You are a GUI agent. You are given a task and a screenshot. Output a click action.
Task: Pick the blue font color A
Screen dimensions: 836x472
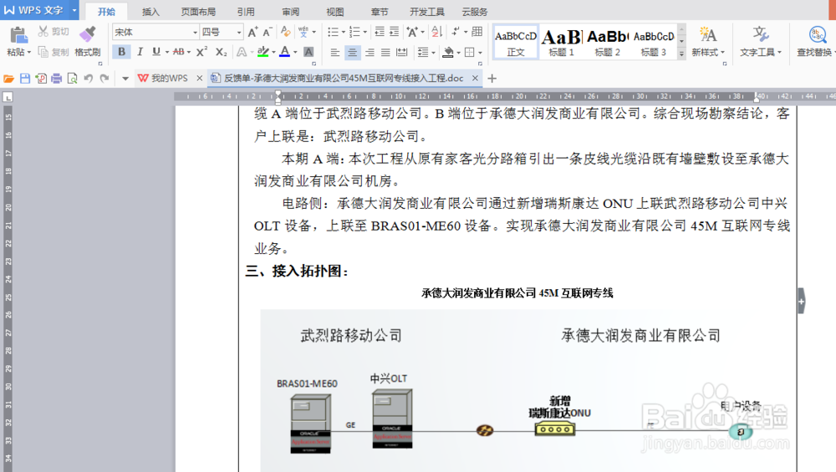[x=285, y=52]
